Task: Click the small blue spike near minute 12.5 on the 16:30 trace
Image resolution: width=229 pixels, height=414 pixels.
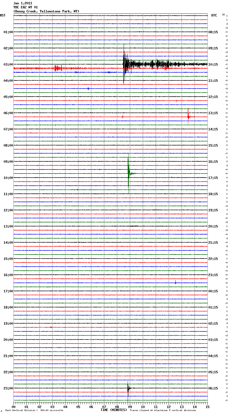Action: tap(175, 283)
